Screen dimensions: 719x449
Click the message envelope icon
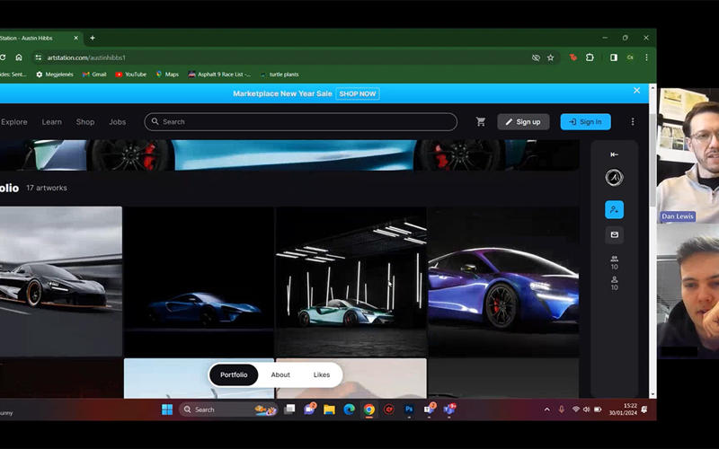614,234
